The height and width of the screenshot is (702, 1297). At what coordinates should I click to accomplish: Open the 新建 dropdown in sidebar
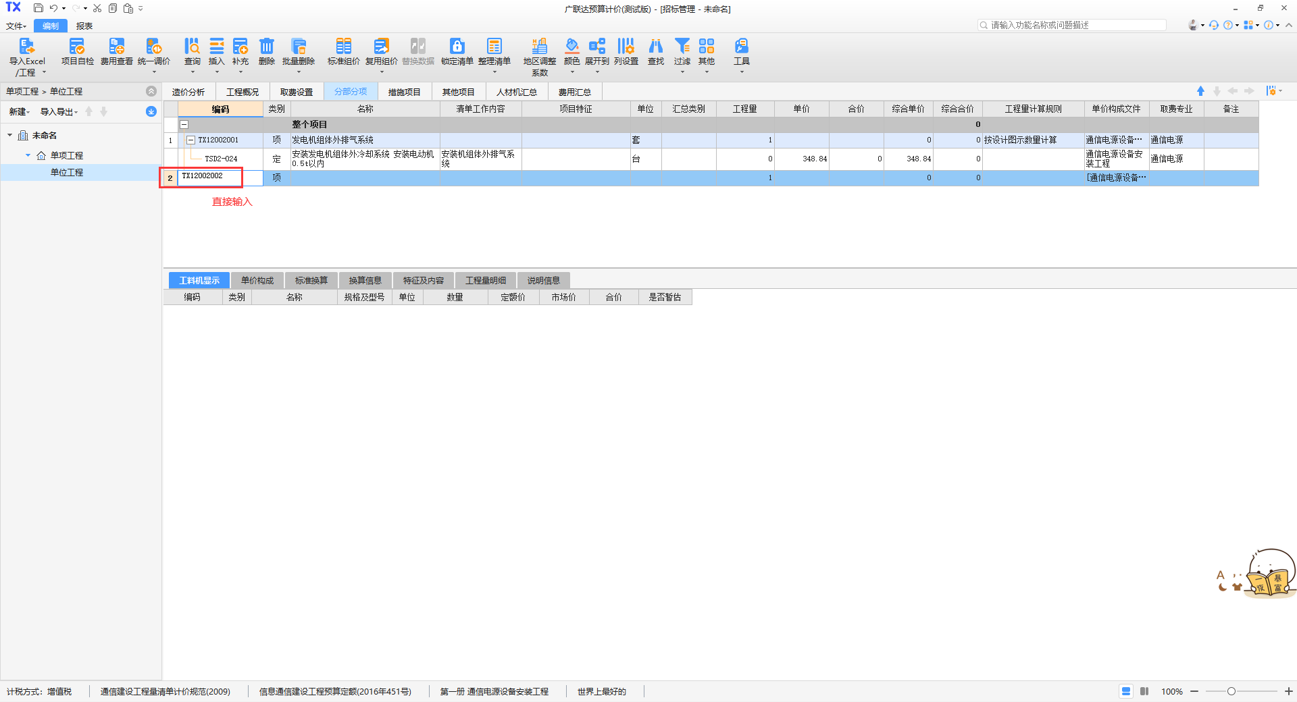[19, 112]
